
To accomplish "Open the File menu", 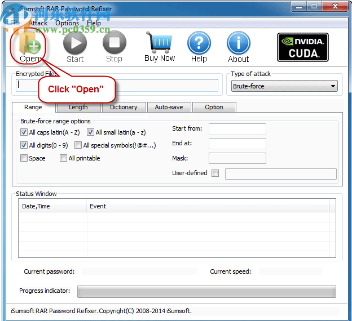I will (15, 23).
